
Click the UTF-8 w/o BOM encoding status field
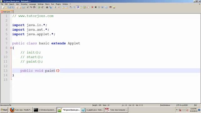[x=182, y=105]
